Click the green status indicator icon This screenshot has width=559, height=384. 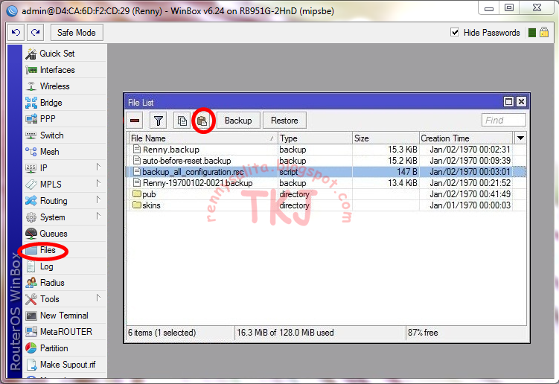click(532, 33)
